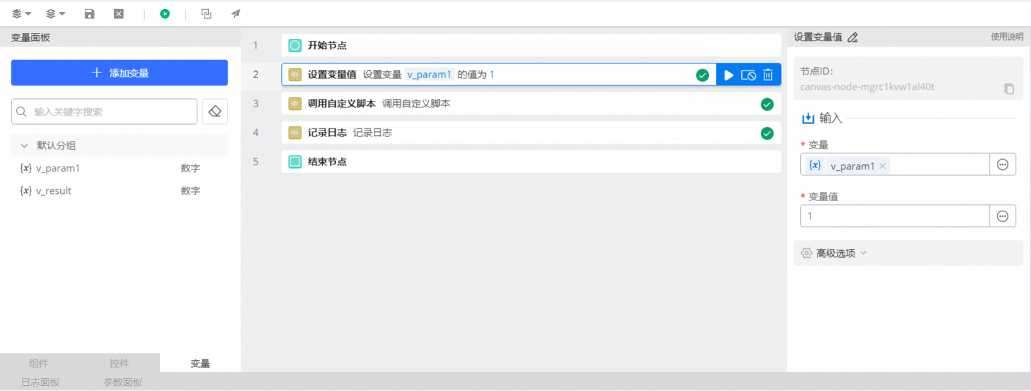Click green check on 记录日志 row
Viewport: 1031px width, 391px height.
pyautogui.click(x=767, y=133)
